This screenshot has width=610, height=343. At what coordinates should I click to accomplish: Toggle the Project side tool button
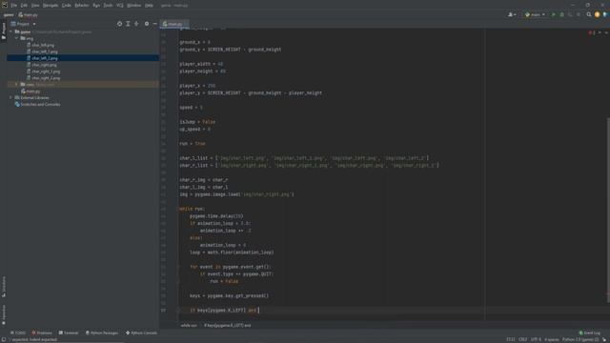click(x=4, y=31)
